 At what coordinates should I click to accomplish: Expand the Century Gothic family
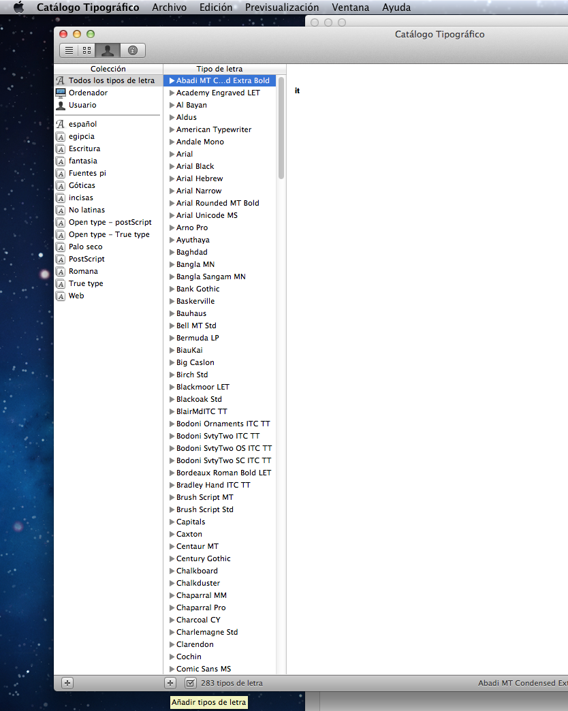(x=172, y=558)
